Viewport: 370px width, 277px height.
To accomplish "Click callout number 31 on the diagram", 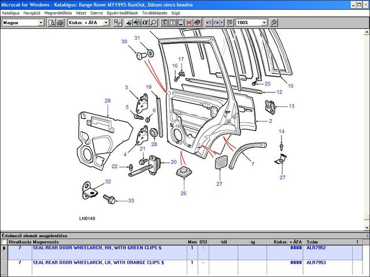I will [137, 38].
